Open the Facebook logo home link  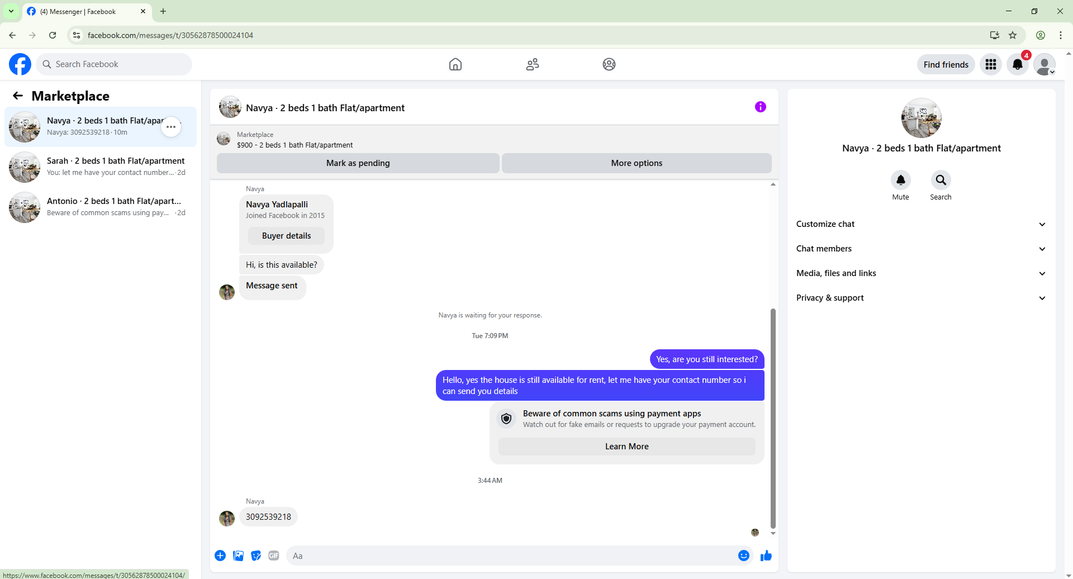(20, 64)
